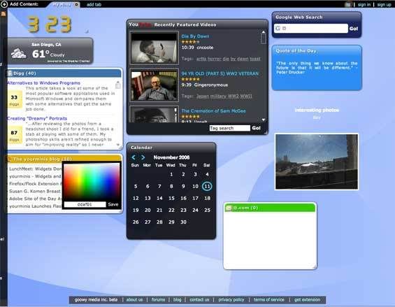Click the cloudy weather icon
The width and height of the screenshot is (395, 307).
[19, 53]
